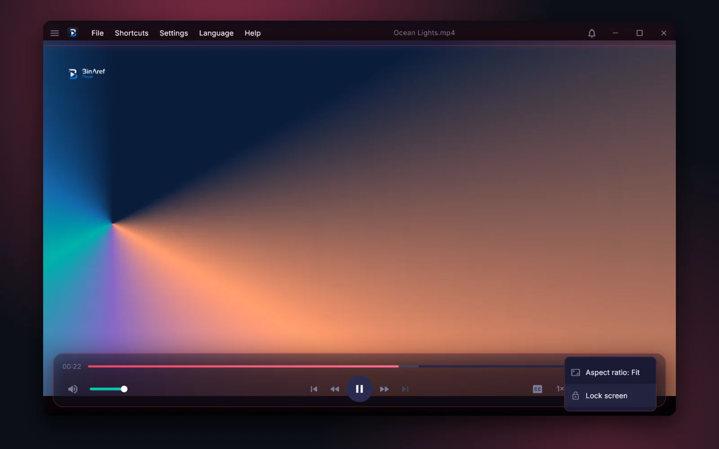The width and height of the screenshot is (719, 449).
Task: Select Aspect ratio: Fit option
Action: coord(610,373)
